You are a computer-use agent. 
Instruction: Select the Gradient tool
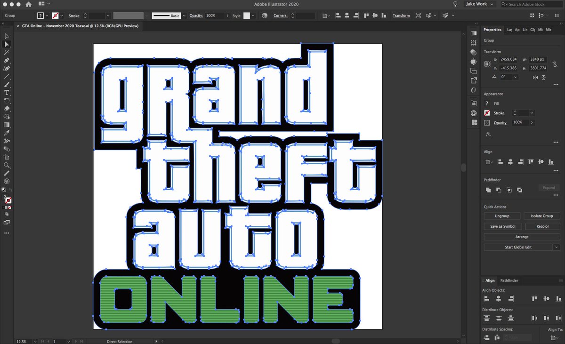pyautogui.click(x=7, y=125)
